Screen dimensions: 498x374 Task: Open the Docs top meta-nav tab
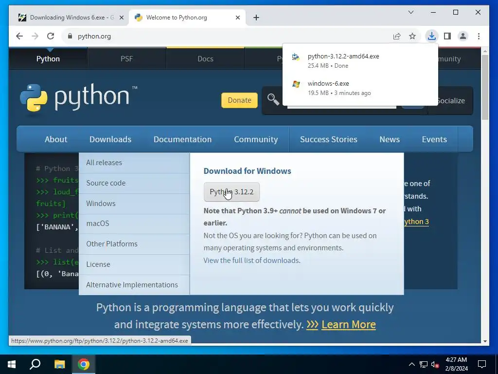coord(205,59)
